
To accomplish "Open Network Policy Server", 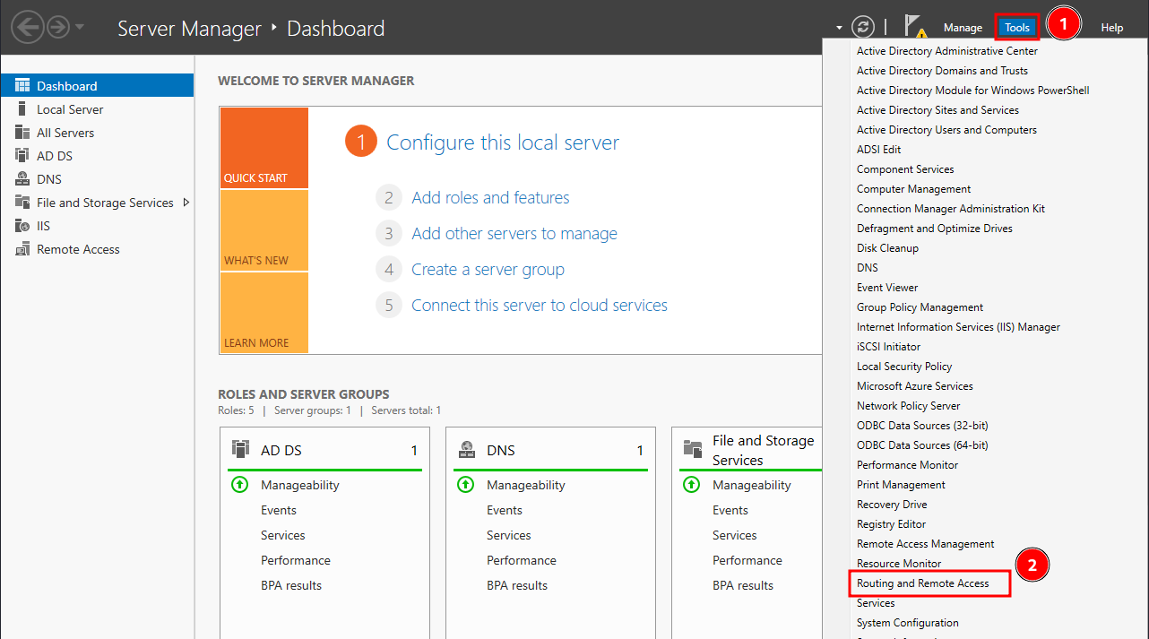I will click(908, 406).
